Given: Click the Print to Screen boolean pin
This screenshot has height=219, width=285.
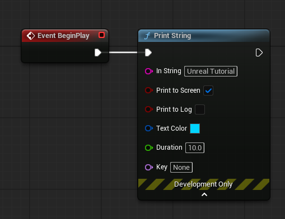Looking at the screenshot, I should tap(149, 91).
